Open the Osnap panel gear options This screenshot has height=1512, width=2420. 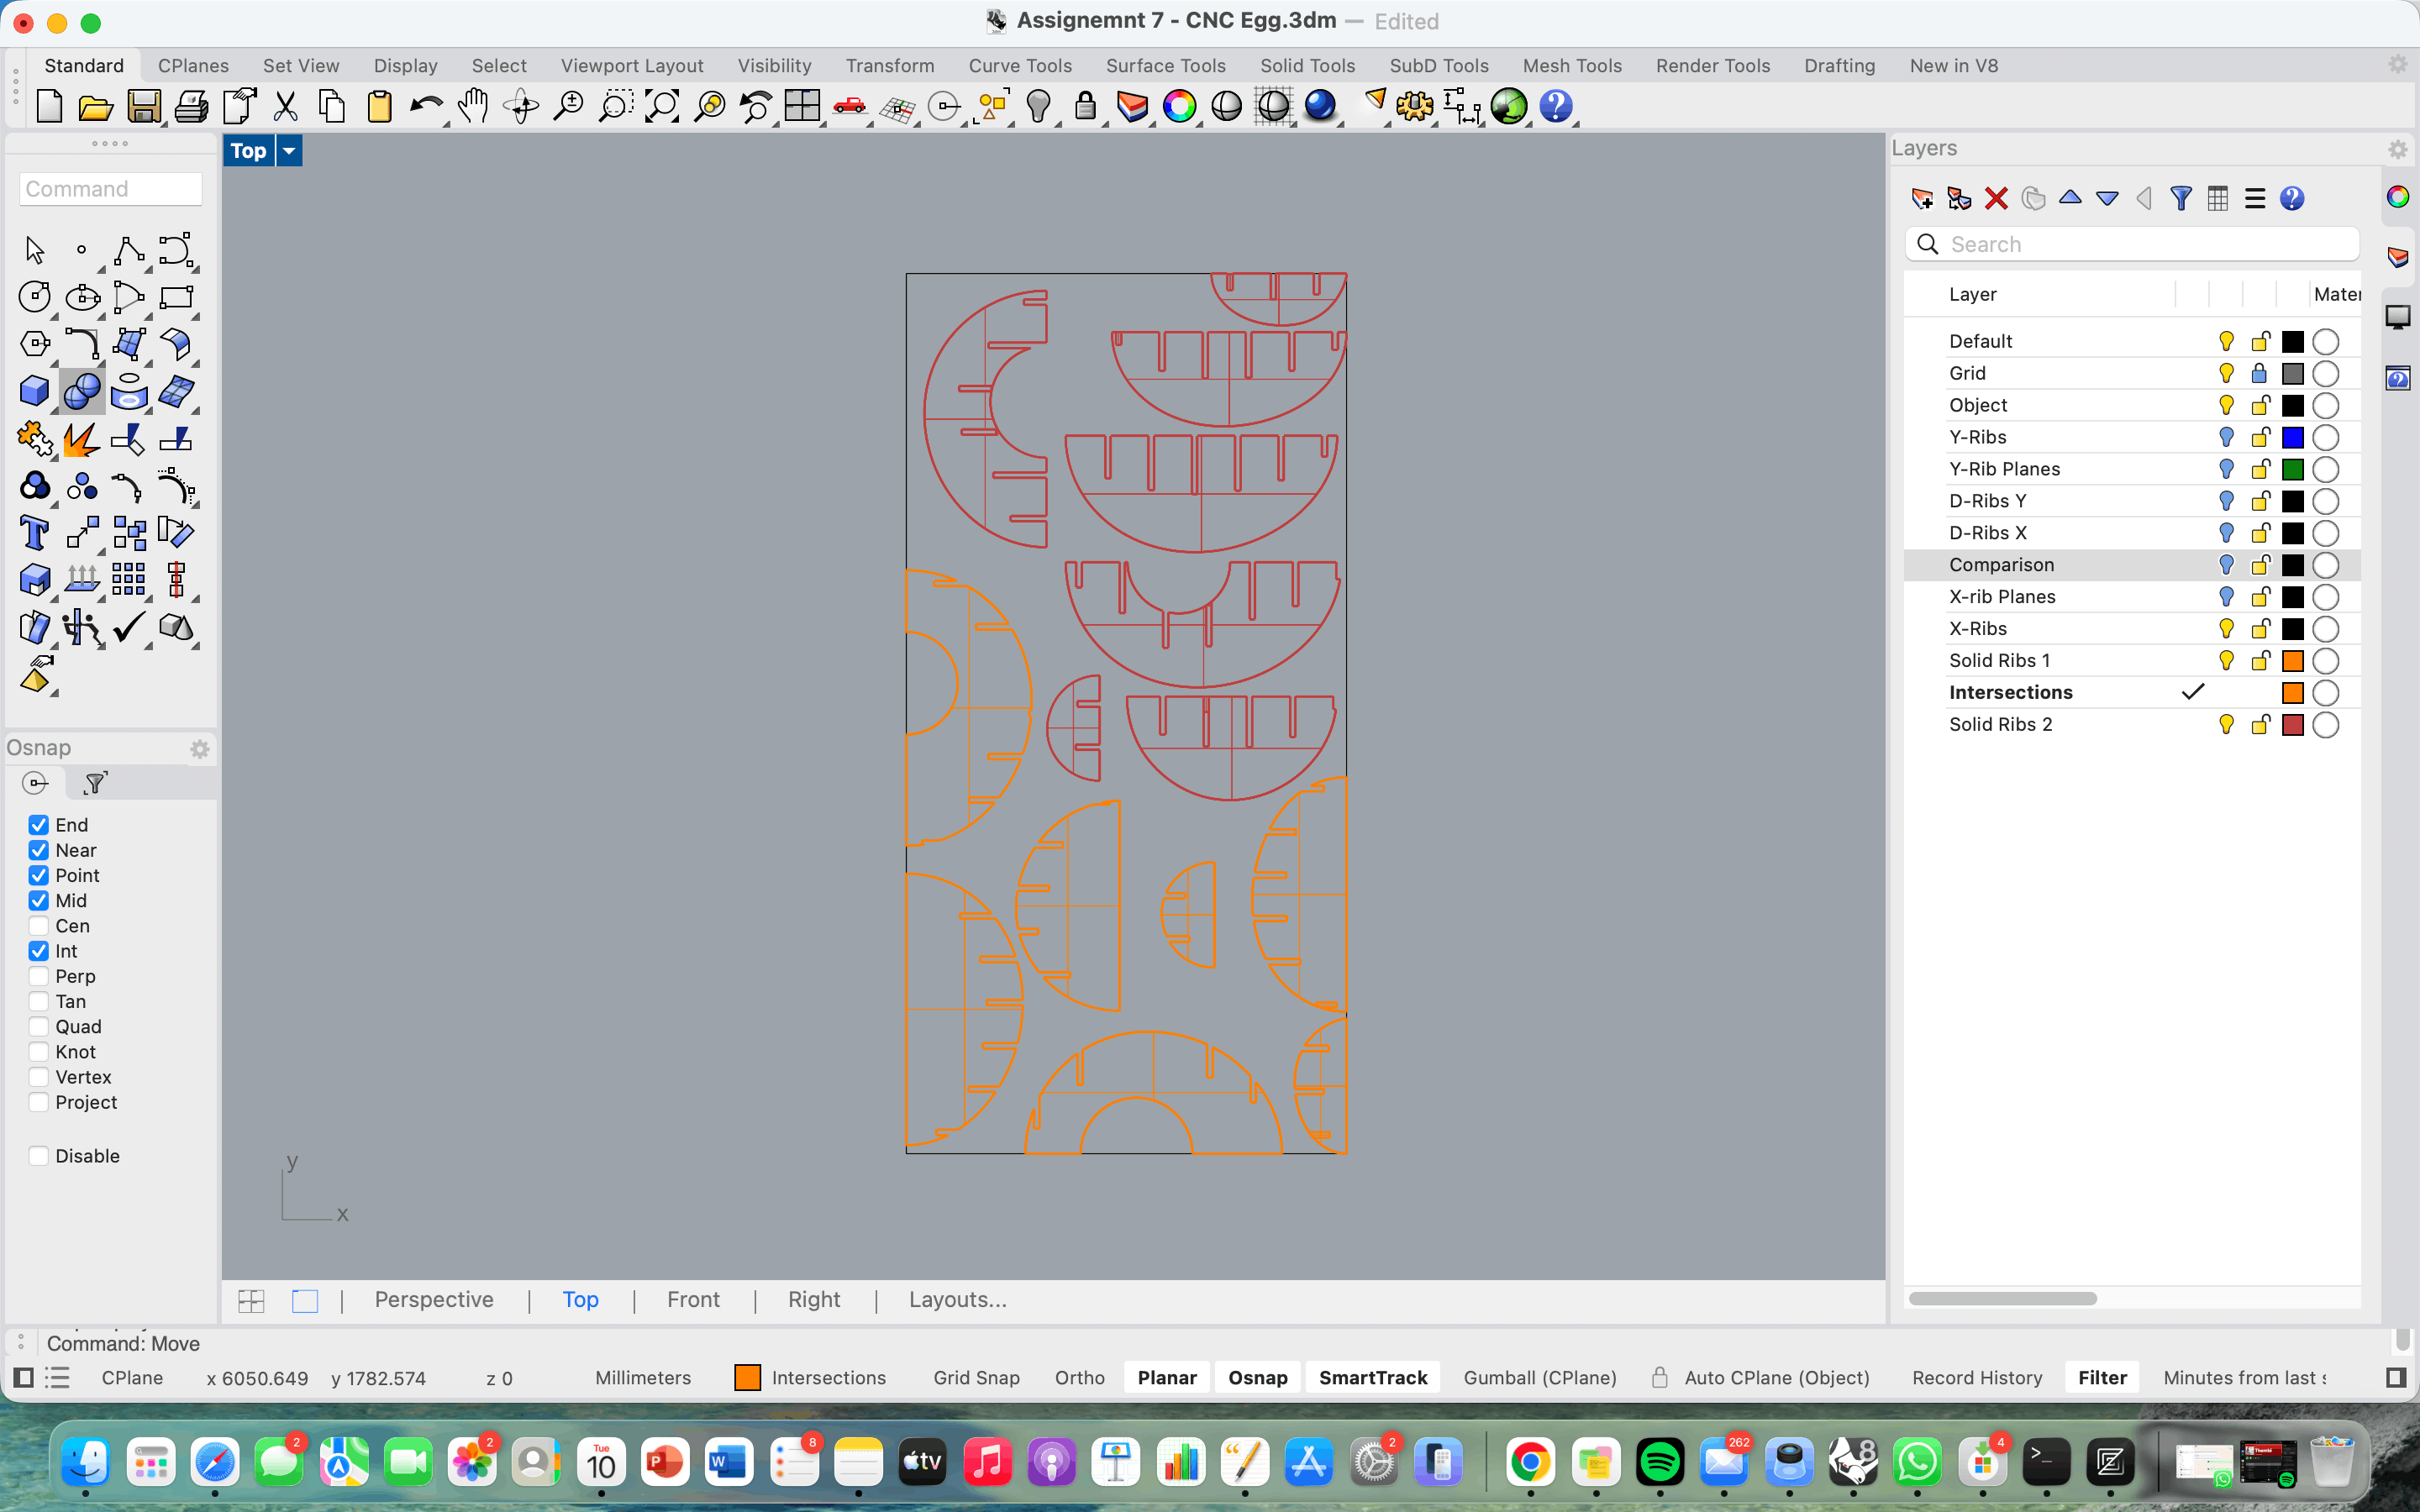click(x=199, y=749)
